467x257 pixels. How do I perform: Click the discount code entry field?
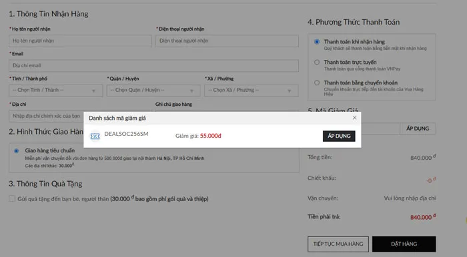point(380,128)
